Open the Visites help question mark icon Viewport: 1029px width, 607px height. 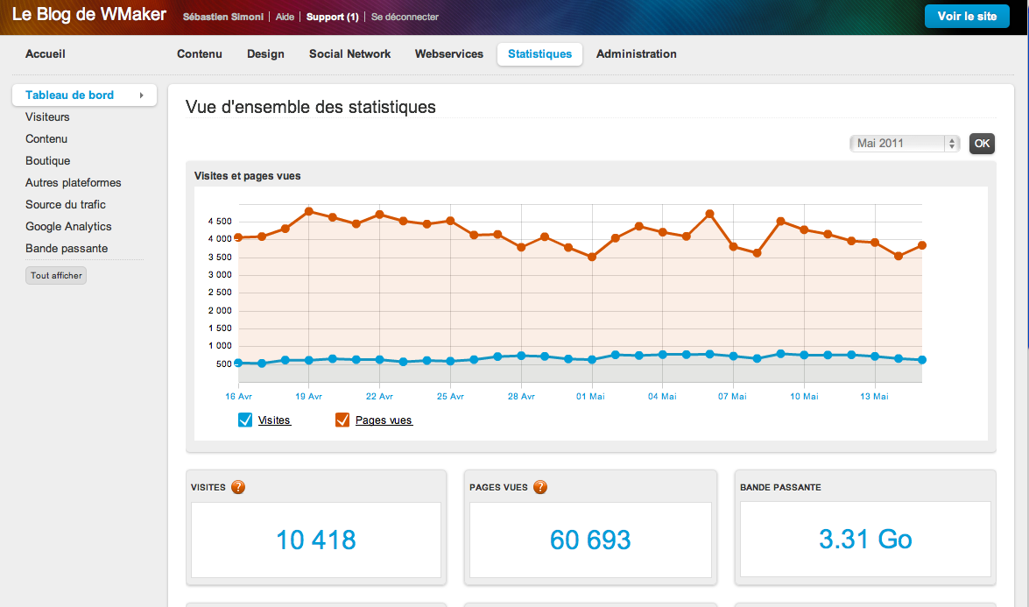tap(238, 487)
